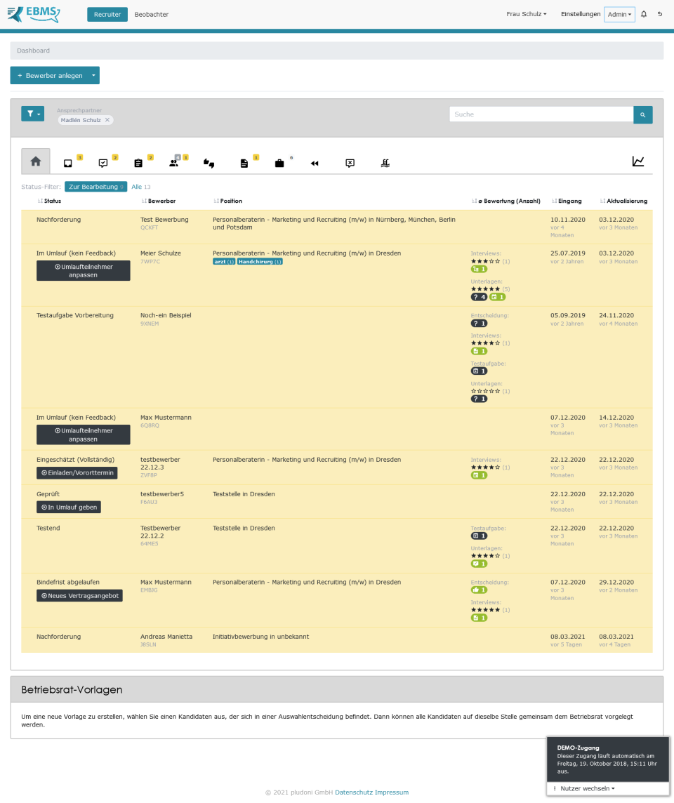Click the Suche input field
Screen dimensions: 674x803
point(541,114)
